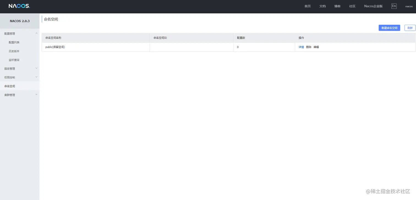The image size is (416, 200).
Task: Collapse the 配置管理 chevron arrow
Action: (36, 33)
